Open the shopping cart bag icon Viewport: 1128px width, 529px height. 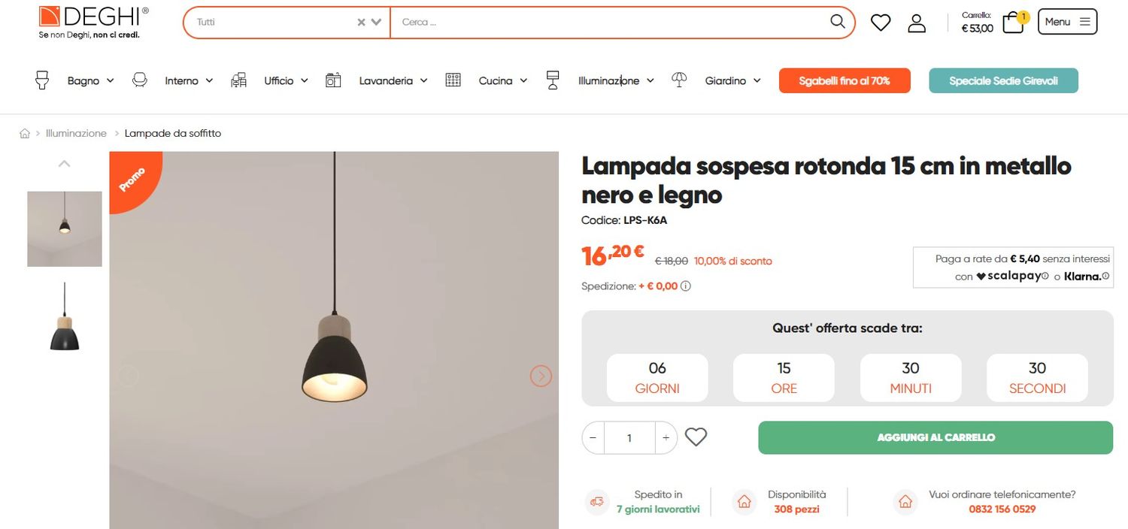(x=1014, y=23)
